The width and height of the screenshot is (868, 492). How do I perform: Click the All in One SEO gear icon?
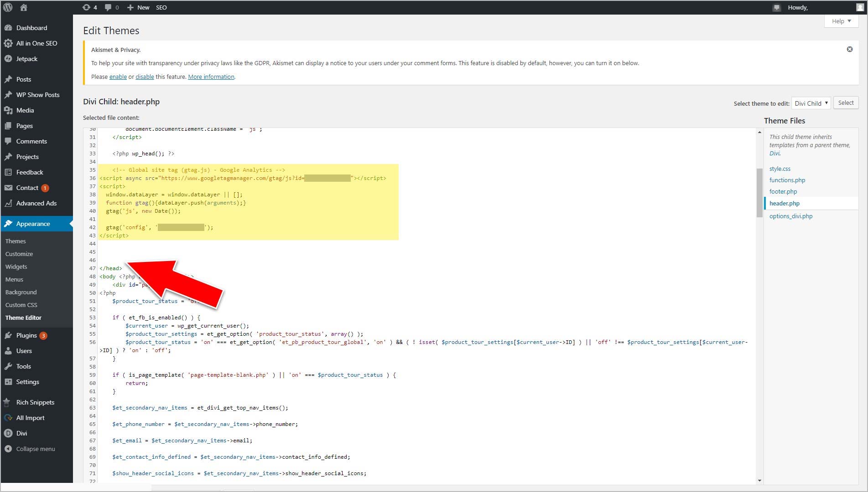click(8, 43)
